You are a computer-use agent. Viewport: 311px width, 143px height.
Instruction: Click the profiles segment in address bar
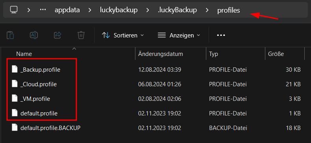tap(228, 10)
